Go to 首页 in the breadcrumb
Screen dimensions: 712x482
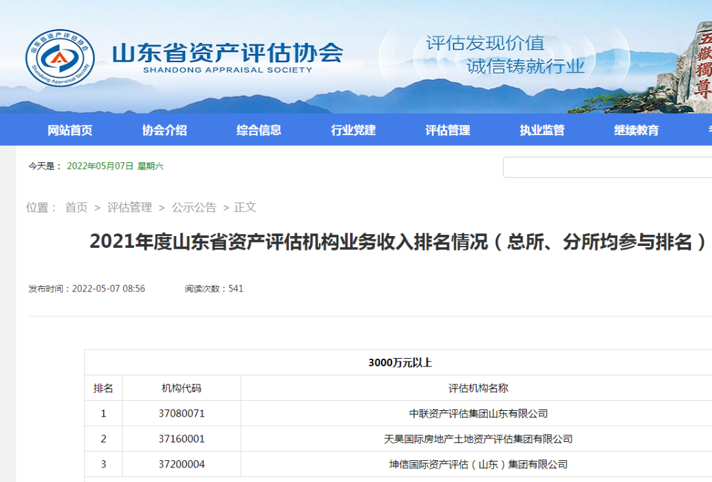click(x=76, y=208)
